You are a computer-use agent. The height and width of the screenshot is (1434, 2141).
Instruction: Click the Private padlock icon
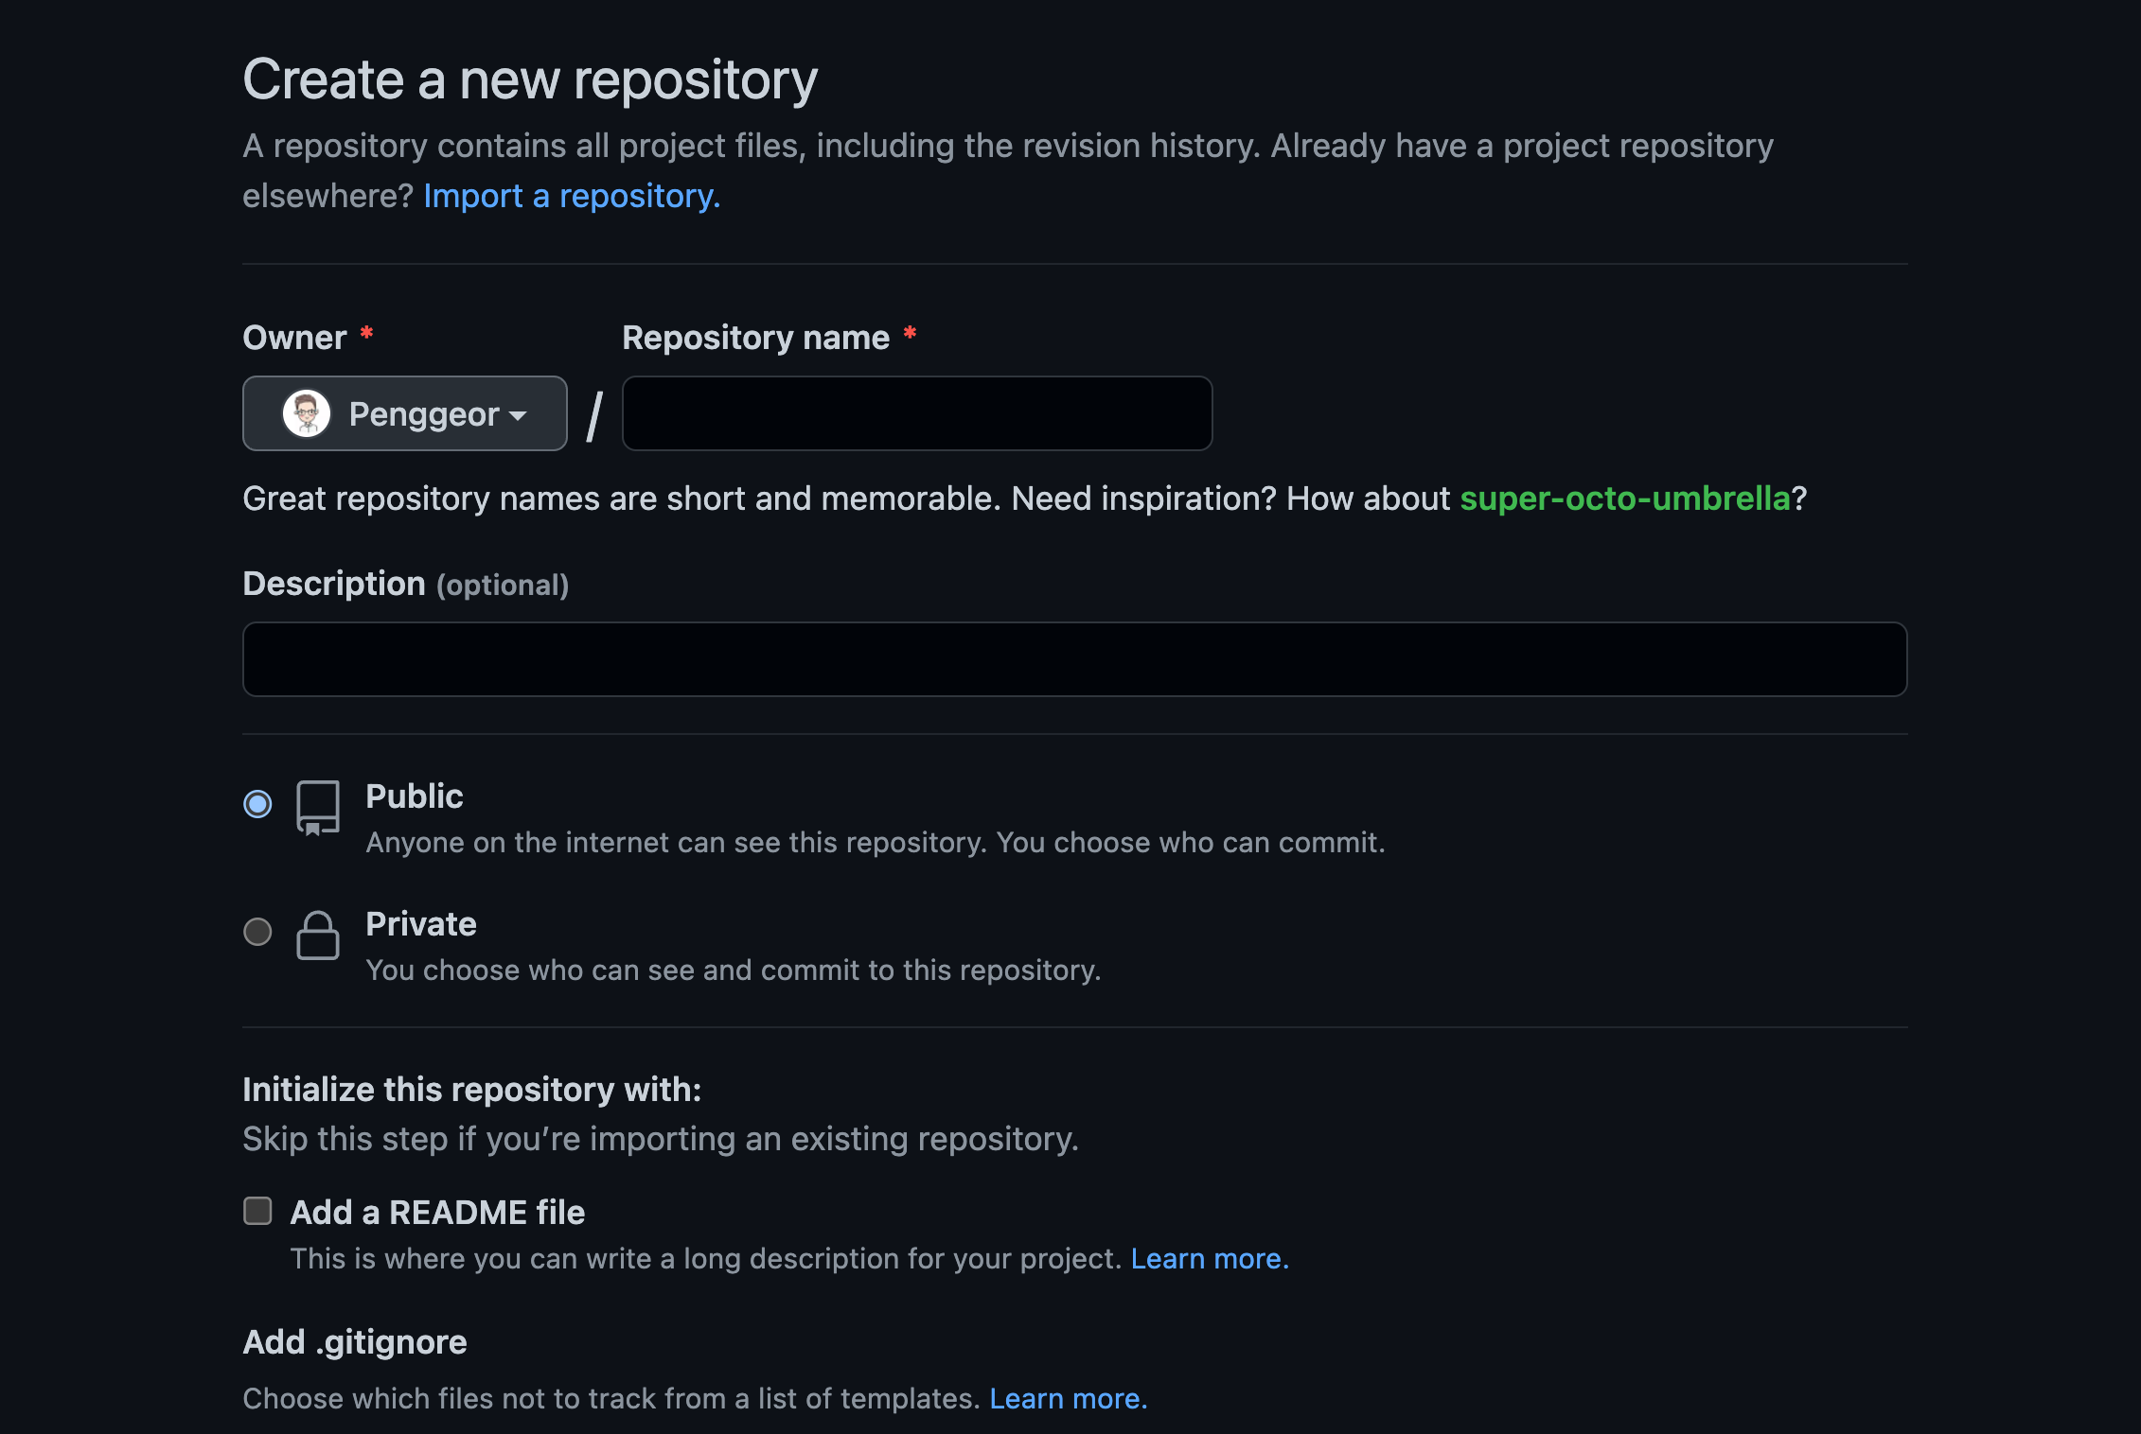pos(317,936)
